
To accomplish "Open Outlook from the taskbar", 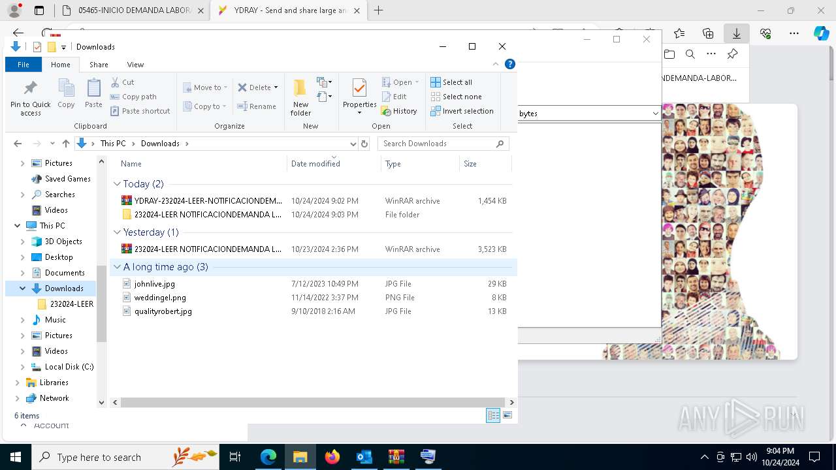I will click(x=364, y=457).
